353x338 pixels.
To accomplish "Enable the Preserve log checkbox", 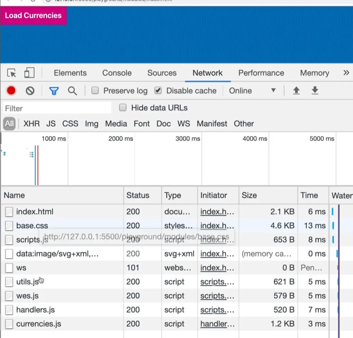I will coord(95,90).
